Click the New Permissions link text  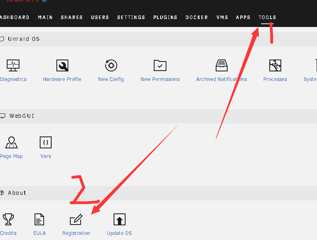pos(160,79)
